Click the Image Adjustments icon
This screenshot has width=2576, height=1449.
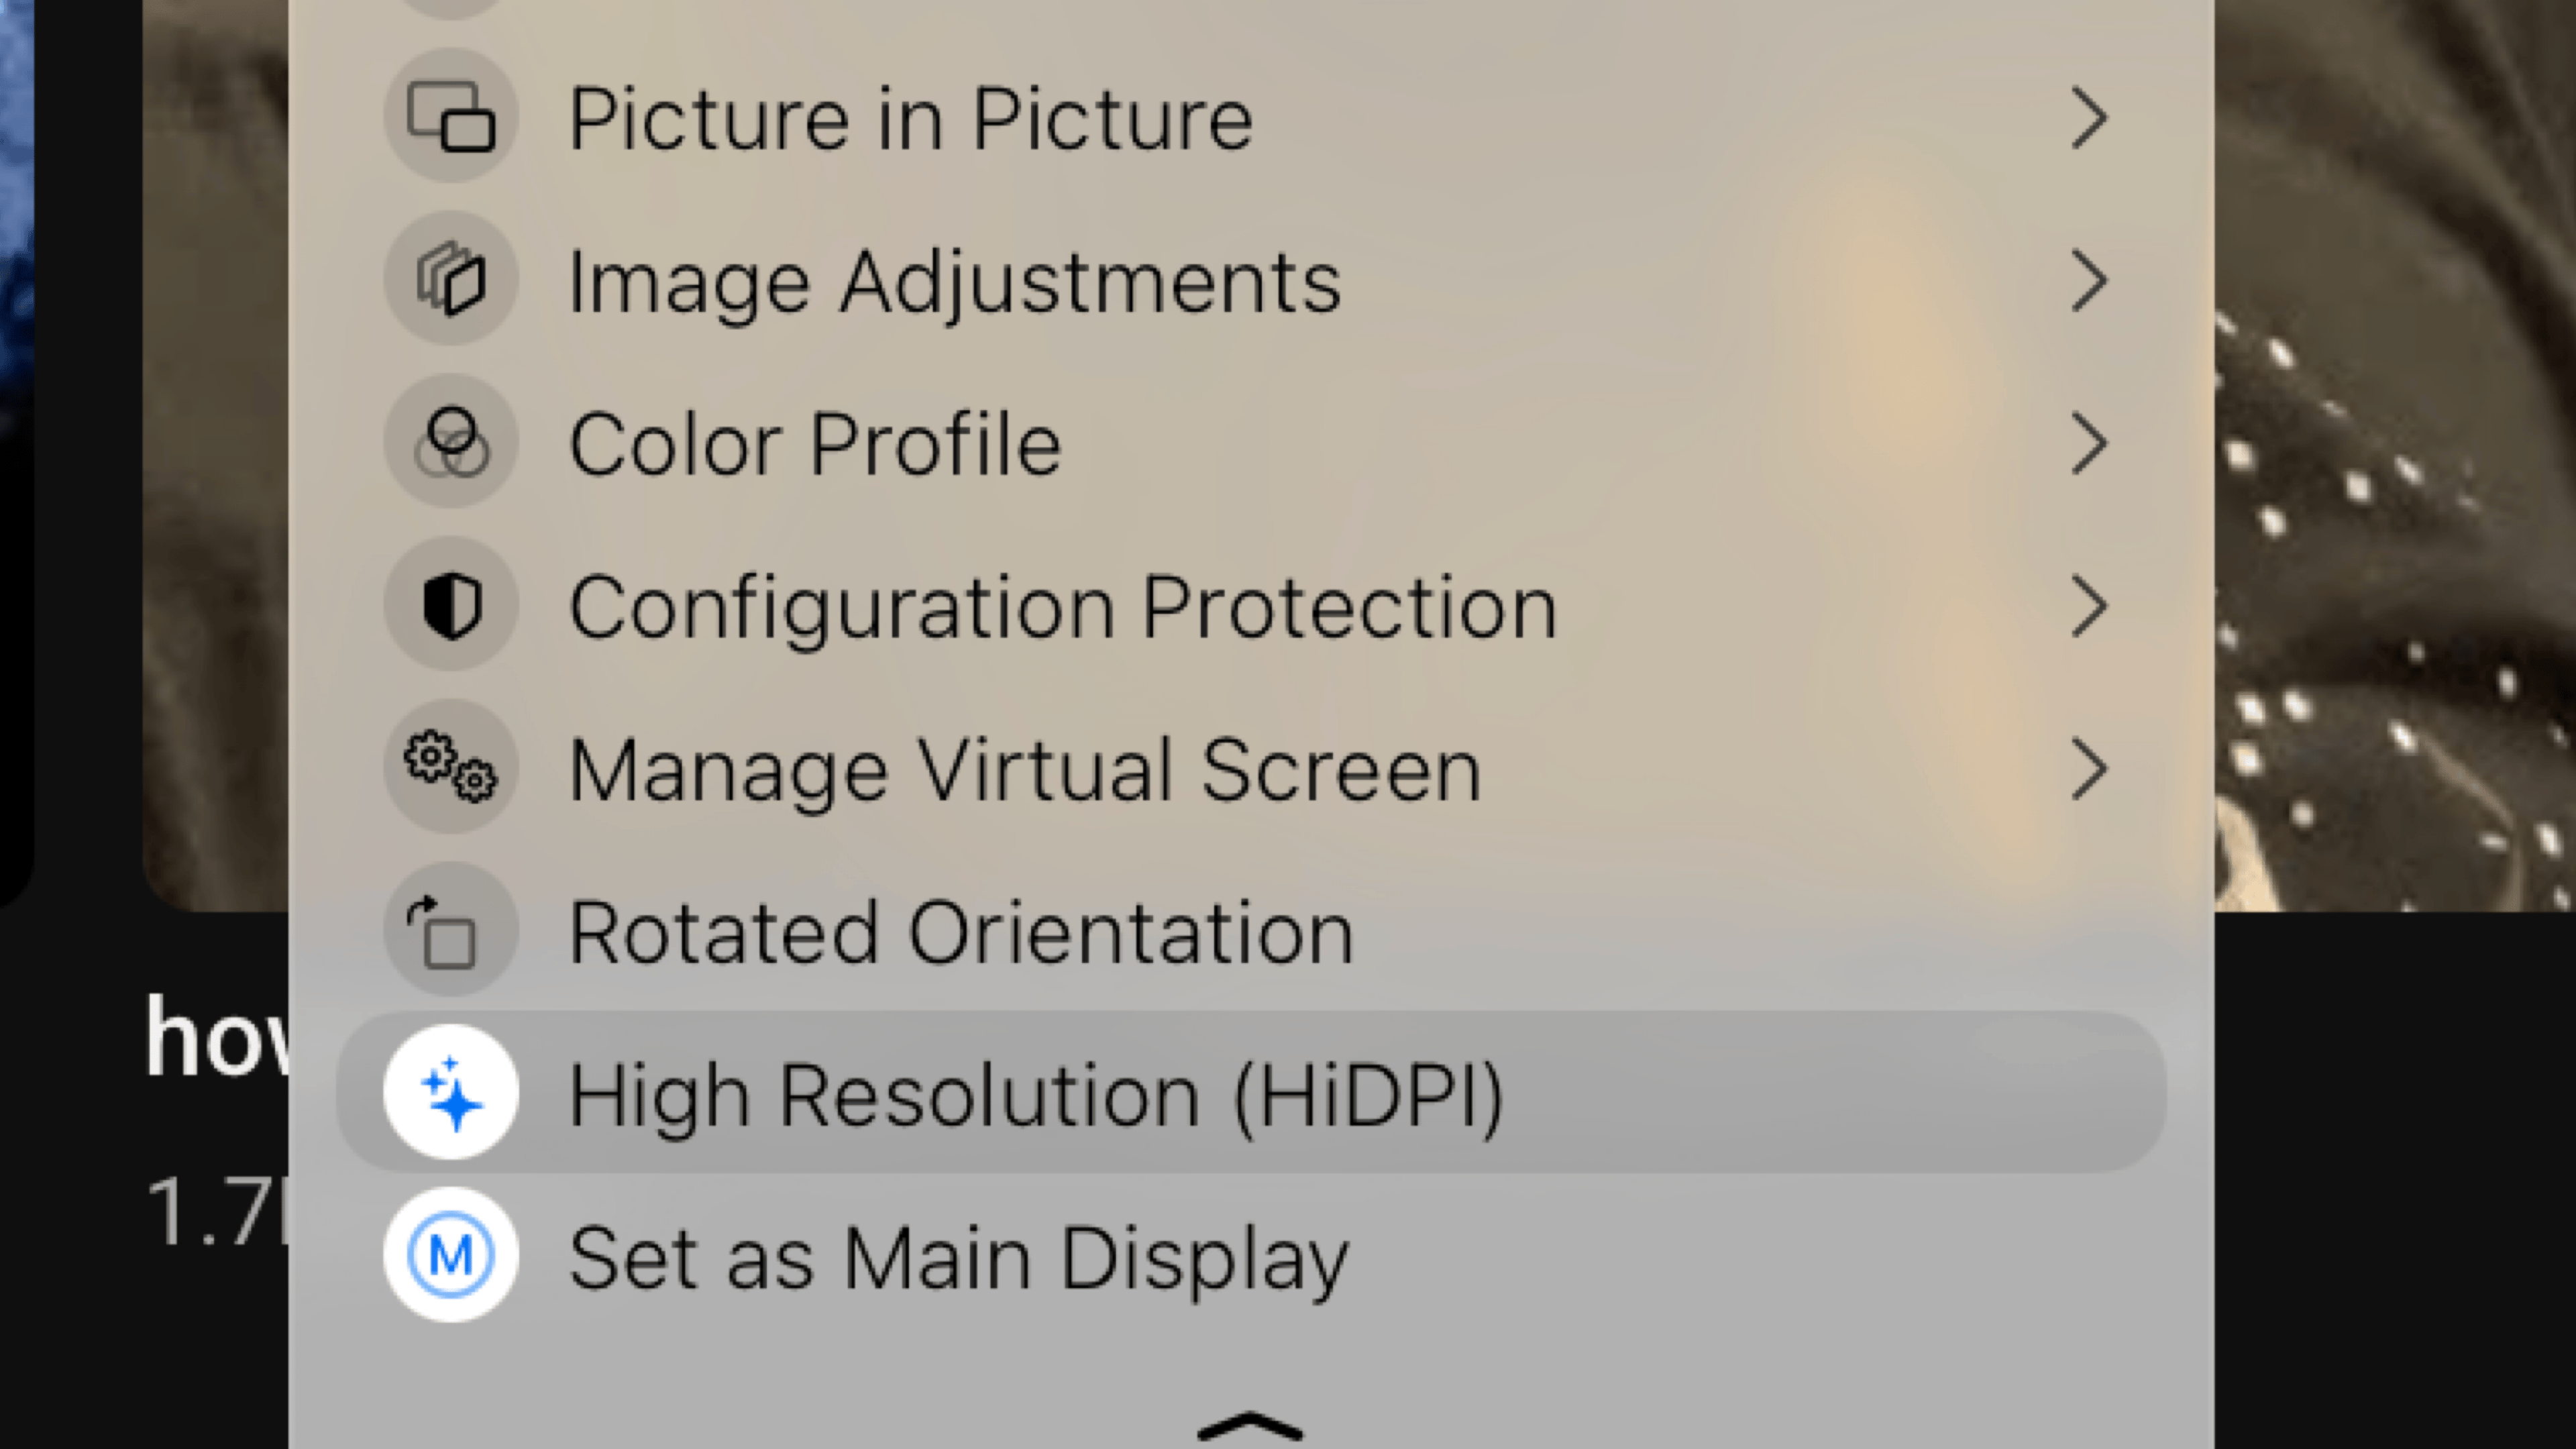[451, 280]
